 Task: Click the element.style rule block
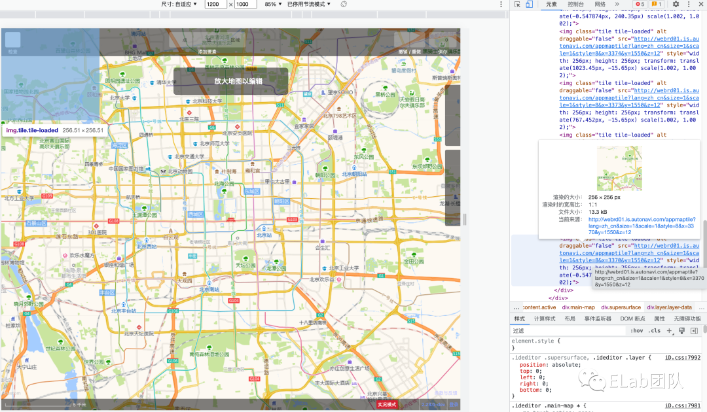click(606, 345)
